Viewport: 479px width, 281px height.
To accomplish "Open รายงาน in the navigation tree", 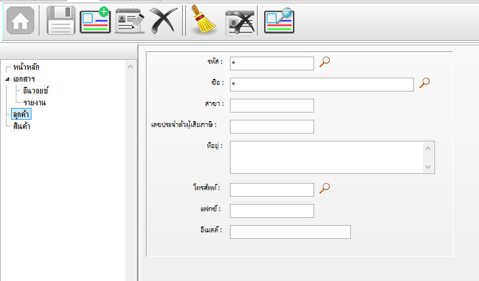I will pyautogui.click(x=35, y=103).
